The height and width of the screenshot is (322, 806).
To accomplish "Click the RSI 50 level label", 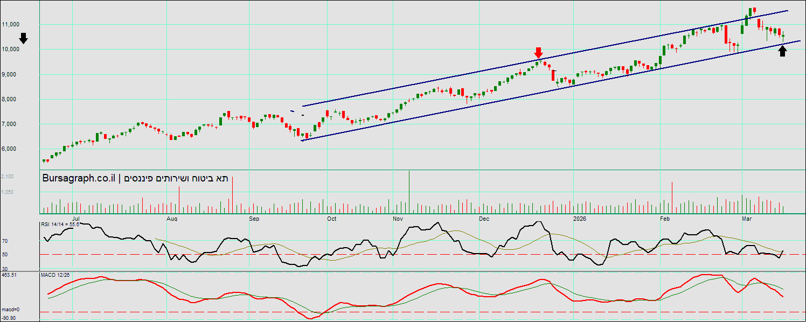I will pyautogui.click(x=5, y=255).
